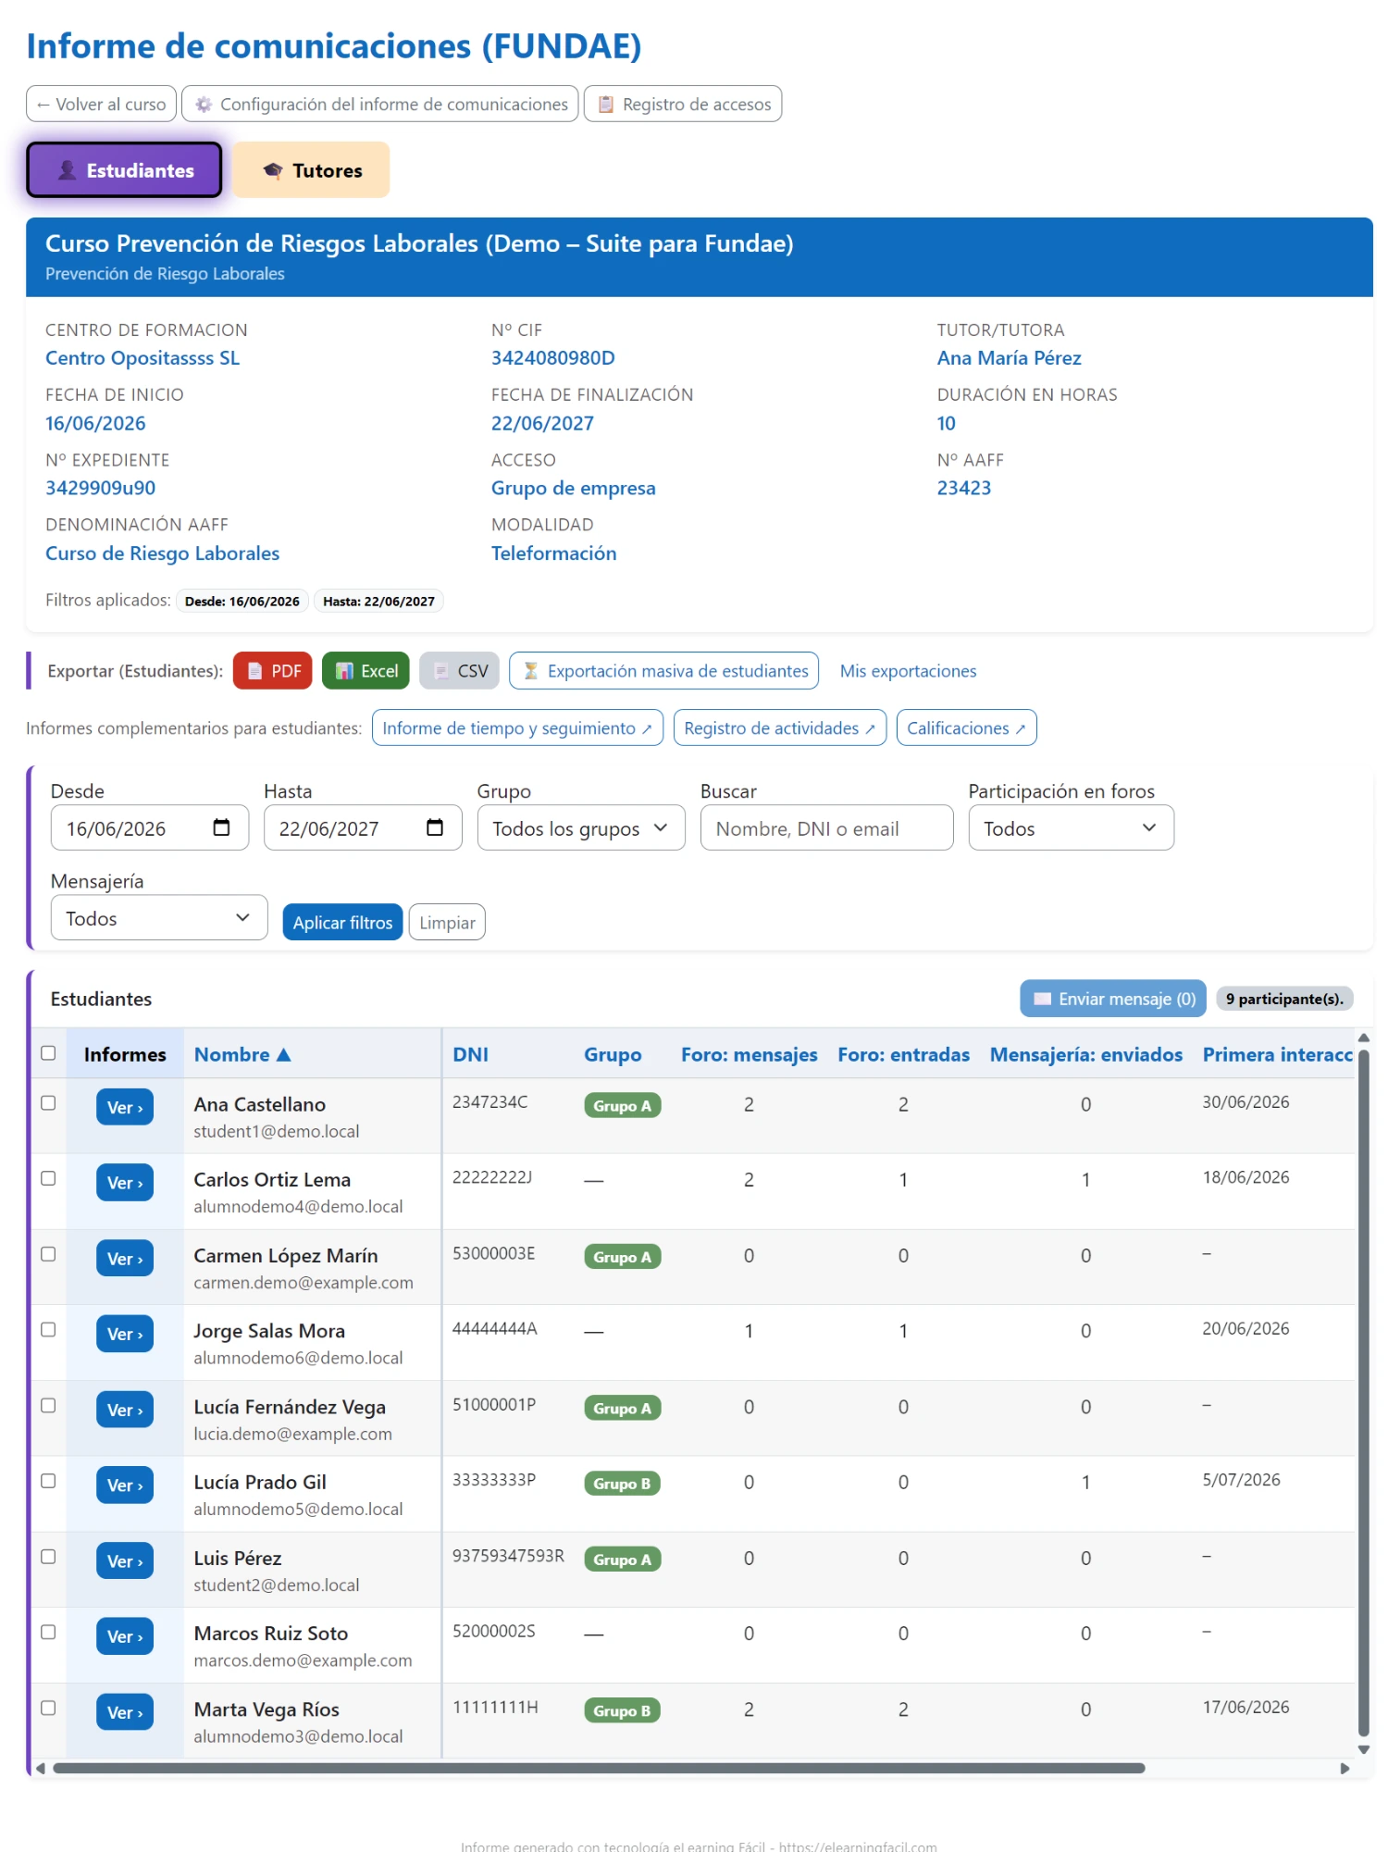This screenshot has width=1388, height=1852.
Task: Check the box for Ana Castellano
Action: pyautogui.click(x=48, y=1103)
